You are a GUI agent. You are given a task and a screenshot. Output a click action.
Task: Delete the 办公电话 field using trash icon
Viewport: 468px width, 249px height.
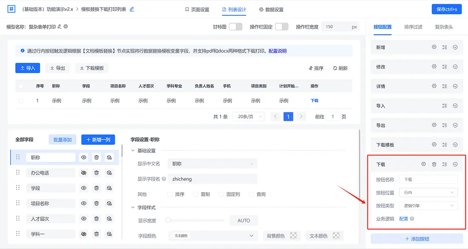tap(96, 173)
